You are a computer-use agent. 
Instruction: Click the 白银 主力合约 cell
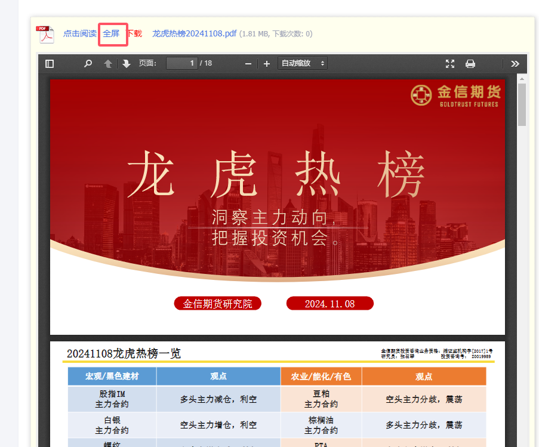point(112,425)
